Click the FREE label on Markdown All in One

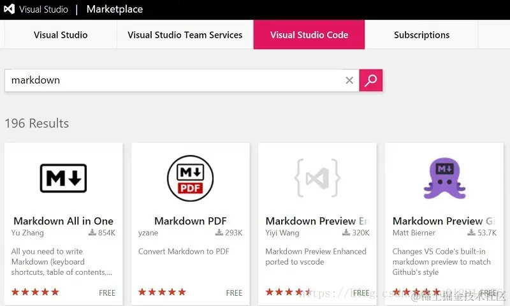click(107, 293)
